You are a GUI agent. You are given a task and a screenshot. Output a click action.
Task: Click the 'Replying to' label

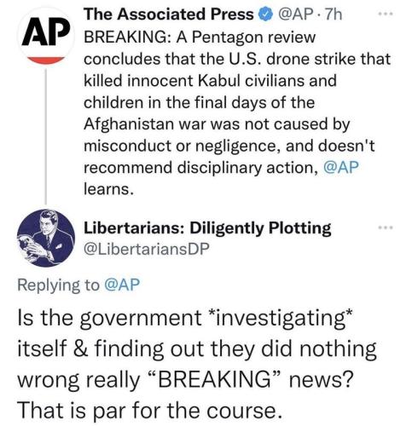click(x=59, y=285)
